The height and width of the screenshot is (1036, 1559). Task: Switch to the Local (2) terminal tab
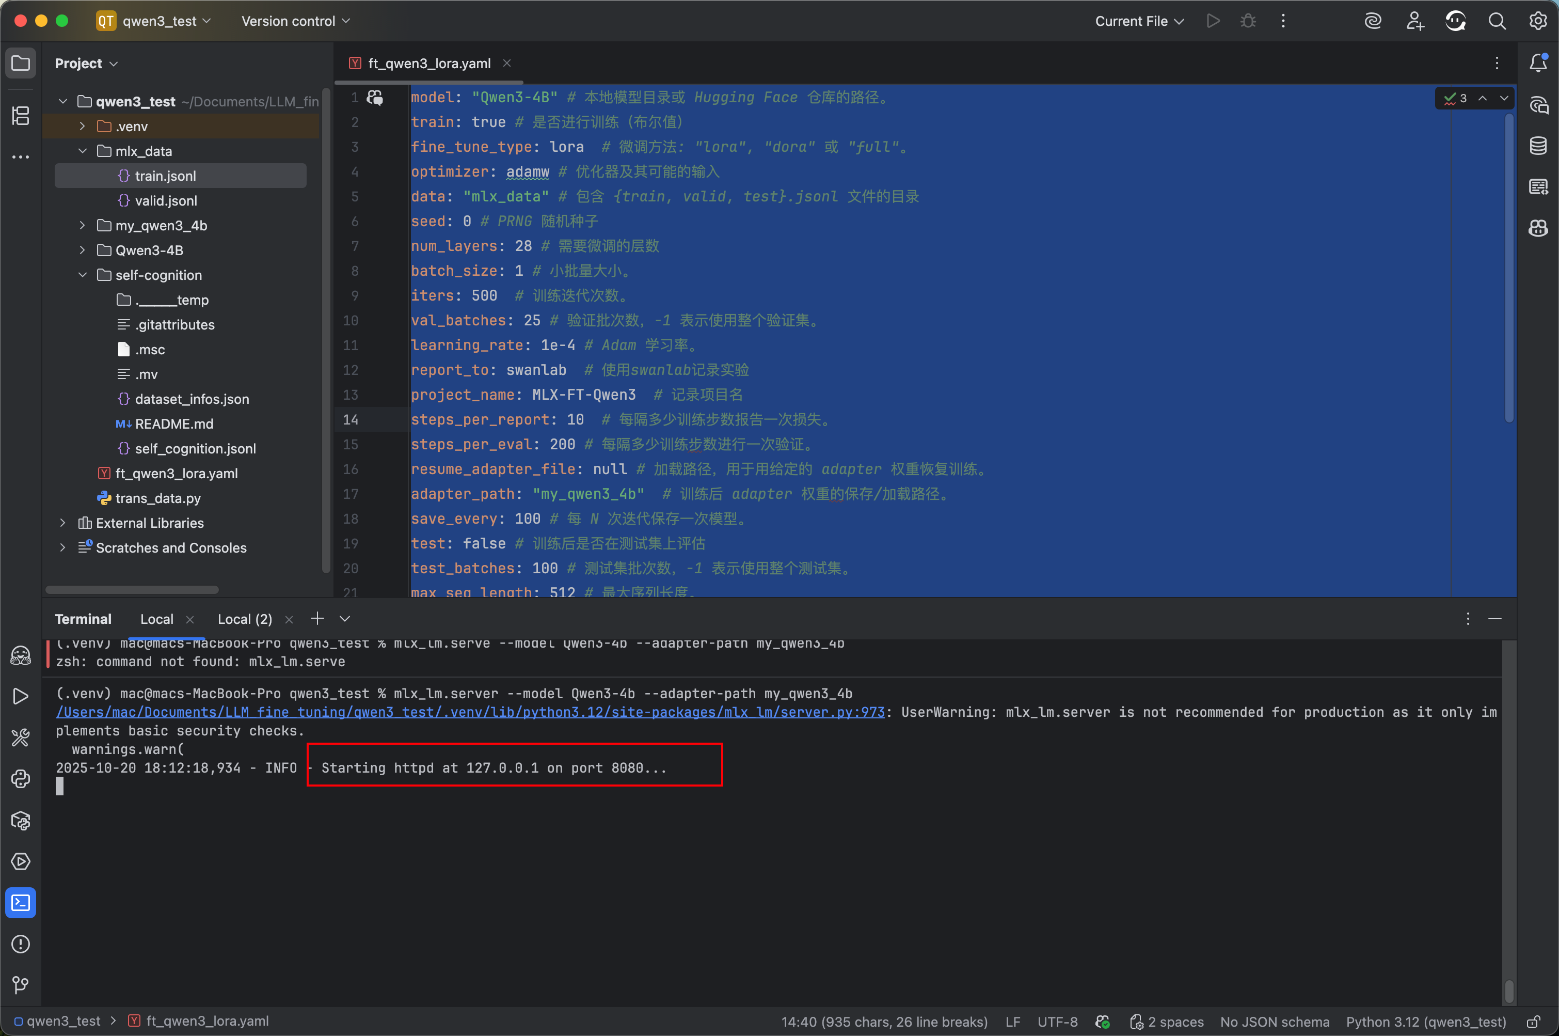(244, 619)
